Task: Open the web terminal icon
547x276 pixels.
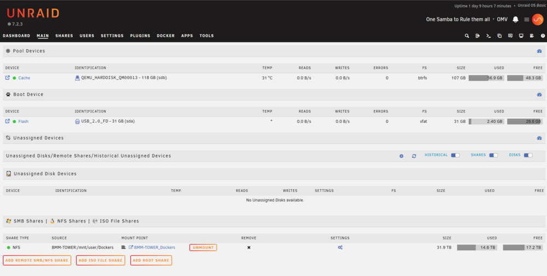Action: [488, 36]
